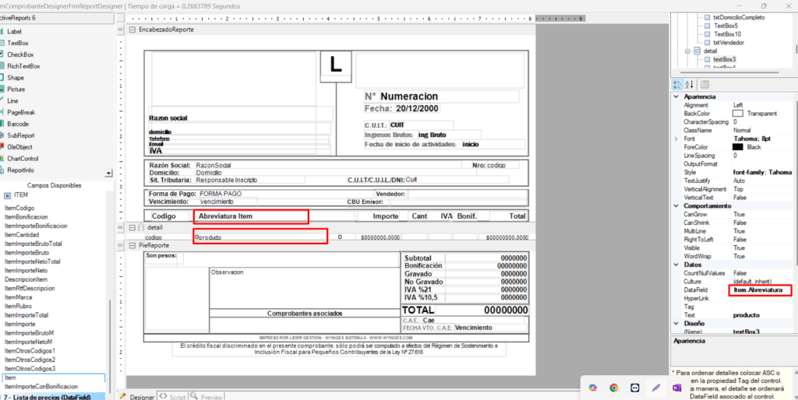Pick the Picture control from the toolbox
This screenshot has width=798, height=400.
16,89
